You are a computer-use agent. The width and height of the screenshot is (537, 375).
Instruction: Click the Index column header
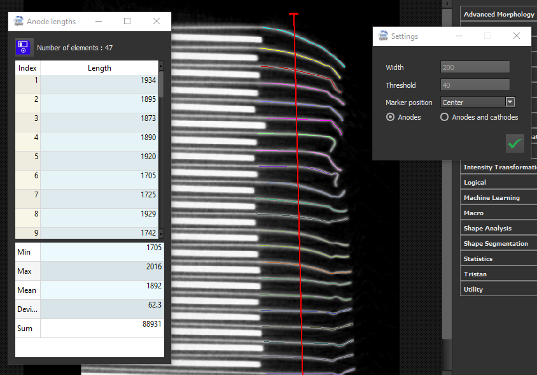(27, 68)
